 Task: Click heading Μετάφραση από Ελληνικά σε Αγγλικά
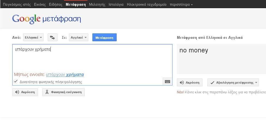210,37
